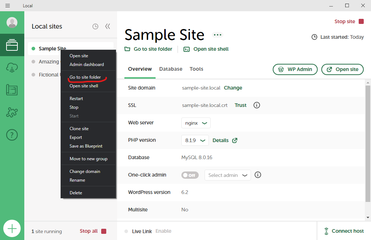Click the red Stop all square icon

(x=104, y=231)
